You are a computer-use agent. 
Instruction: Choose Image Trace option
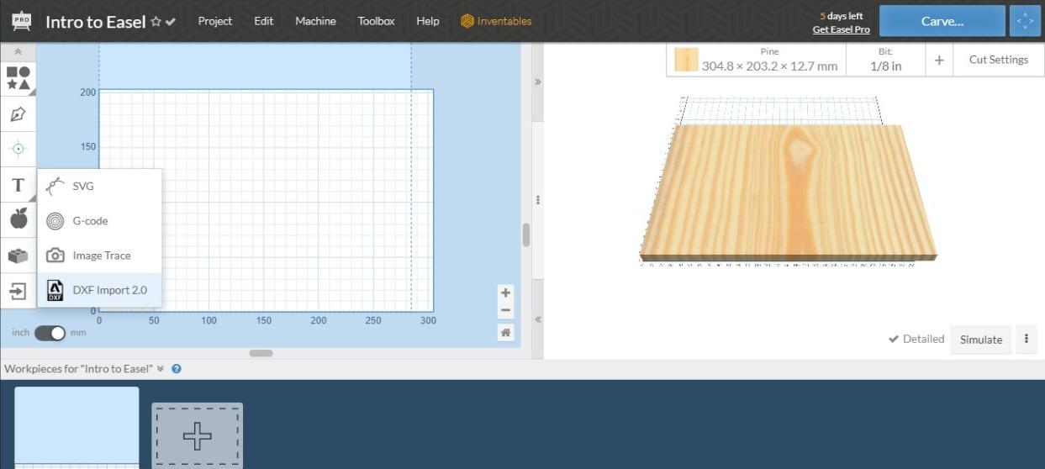point(99,256)
